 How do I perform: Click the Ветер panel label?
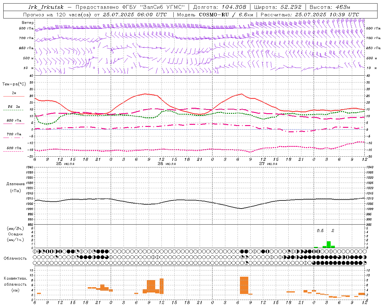coord(28,23)
